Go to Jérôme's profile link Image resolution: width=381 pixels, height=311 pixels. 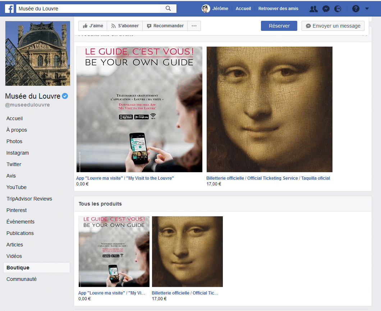[x=220, y=9]
